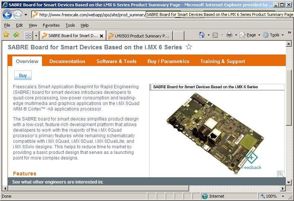Click the horizontal scrollbar thumb
Viewport: 294px width, 201px height.
click(x=98, y=188)
